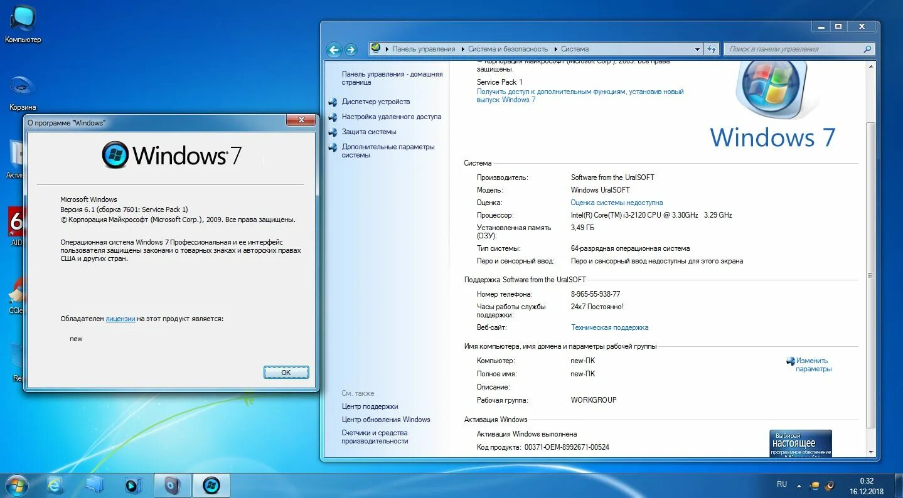Expand the arrow before Панель управления breadcrumb
Viewport: 903px width, 498px height.
click(387, 49)
